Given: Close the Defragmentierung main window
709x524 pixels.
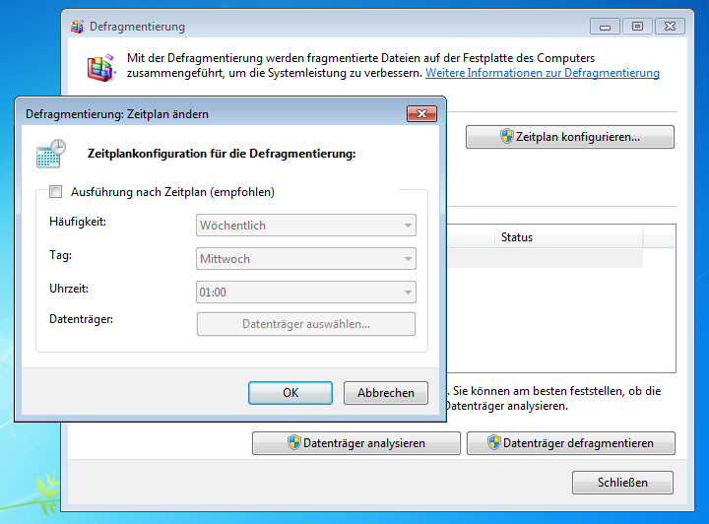Looking at the screenshot, I should click(x=671, y=27).
